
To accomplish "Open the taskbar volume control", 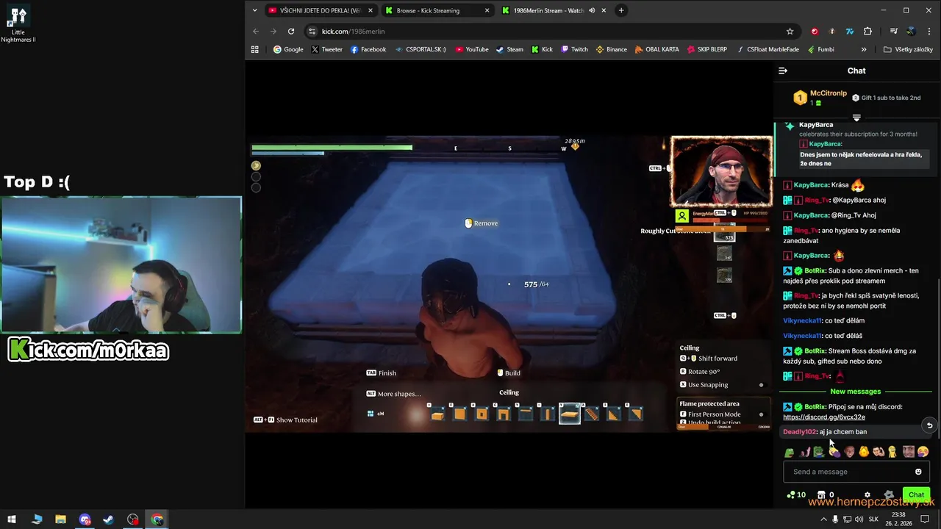I will pyautogui.click(x=860, y=519).
